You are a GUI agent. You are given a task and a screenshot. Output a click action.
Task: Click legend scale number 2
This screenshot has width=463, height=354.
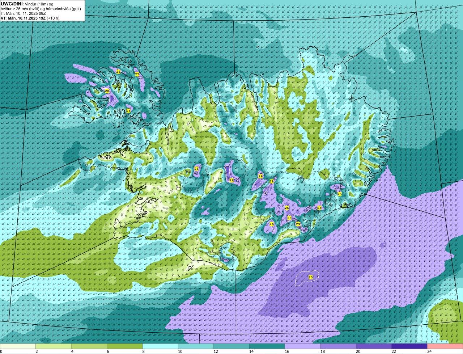pos(37,351)
